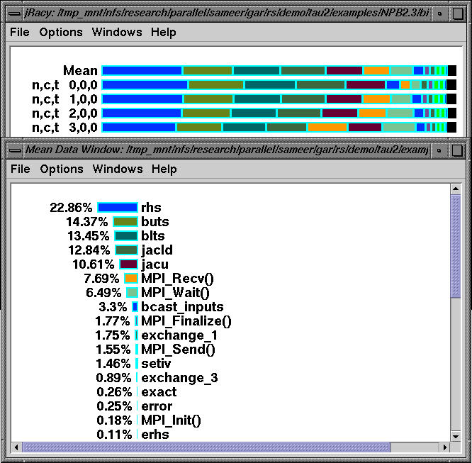Click the buts function name

coord(155,222)
